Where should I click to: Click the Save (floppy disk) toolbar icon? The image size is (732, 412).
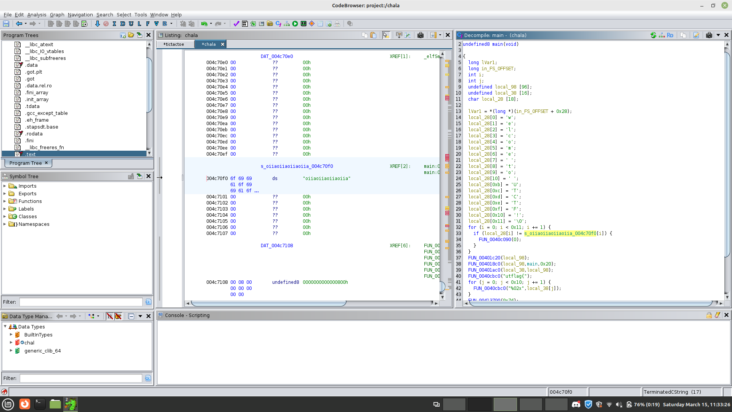coord(6,24)
